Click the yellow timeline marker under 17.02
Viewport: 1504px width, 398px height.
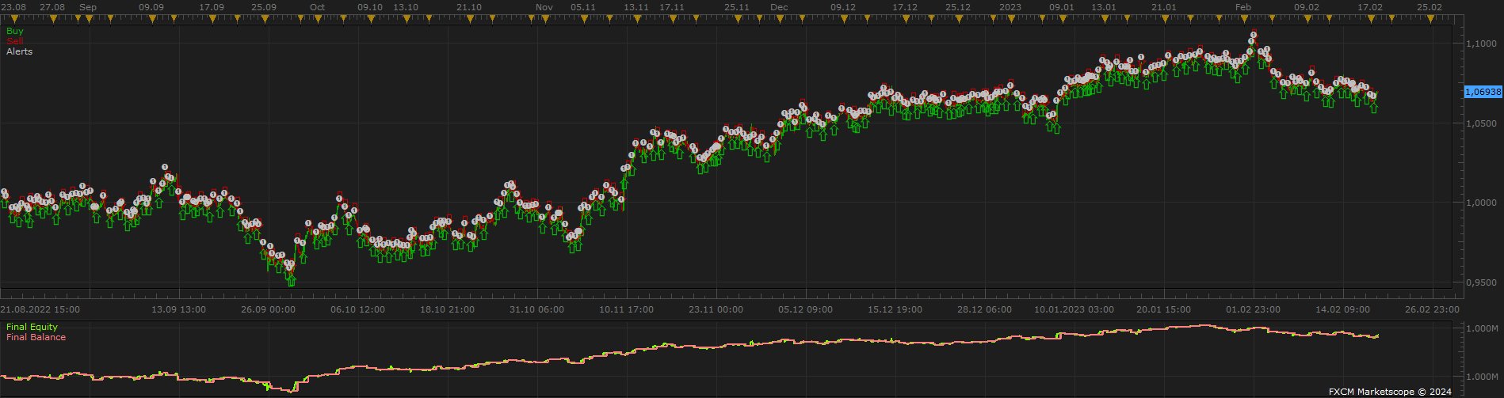point(1370,18)
